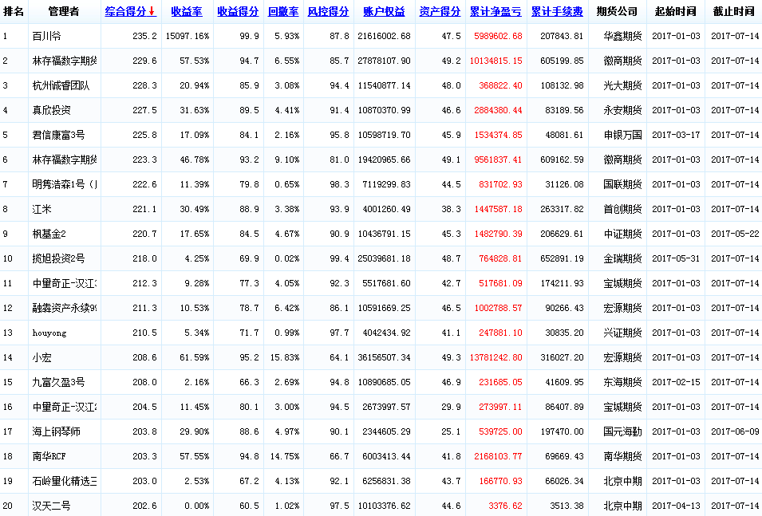Sort the table by 账户权益
762x516 pixels.
[x=384, y=12]
